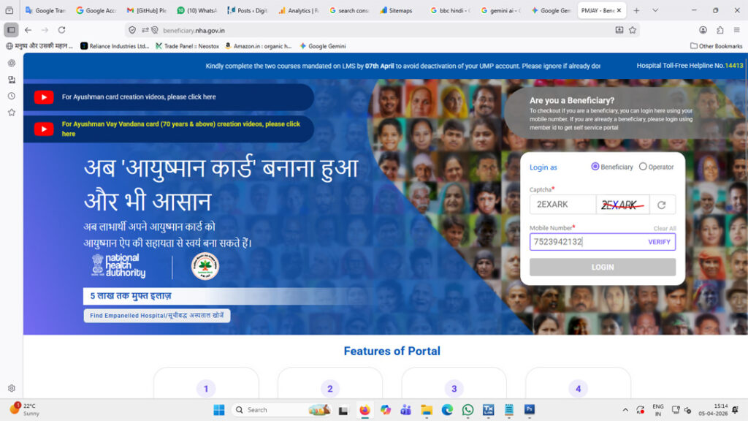Image resolution: width=748 pixels, height=421 pixels.
Task: Click the Captcha text input field
Action: (562, 205)
